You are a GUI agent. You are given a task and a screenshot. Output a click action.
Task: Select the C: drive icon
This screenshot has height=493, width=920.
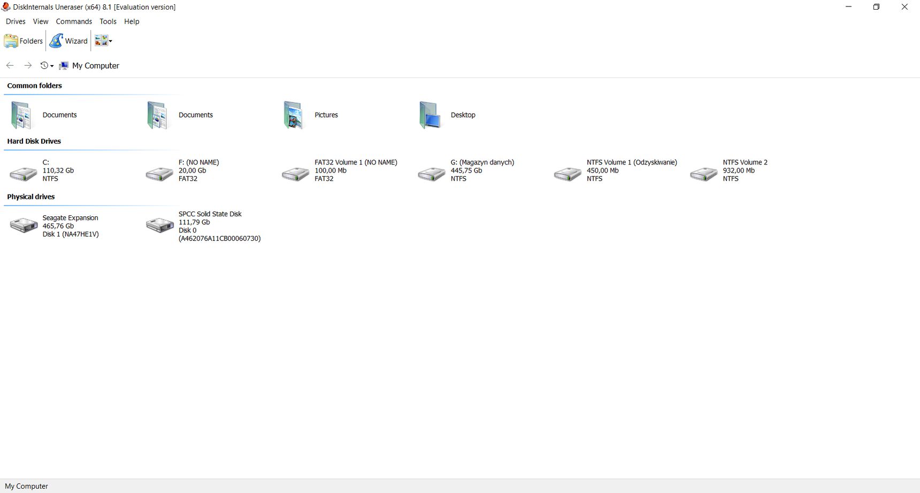pos(24,174)
